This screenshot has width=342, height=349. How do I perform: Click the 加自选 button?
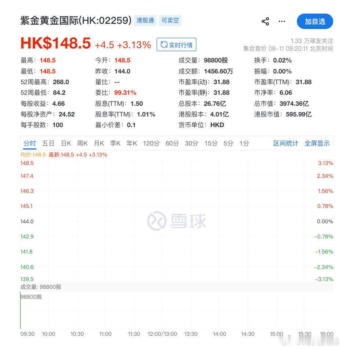click(x=315, y=21)
